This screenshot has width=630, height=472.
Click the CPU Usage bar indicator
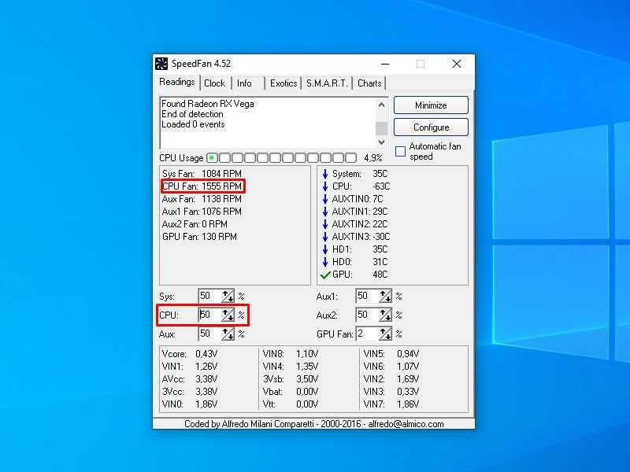(282, 158)
